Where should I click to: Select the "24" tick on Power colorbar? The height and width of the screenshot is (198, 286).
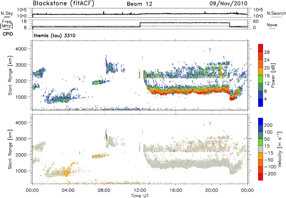tap(267, 60)
